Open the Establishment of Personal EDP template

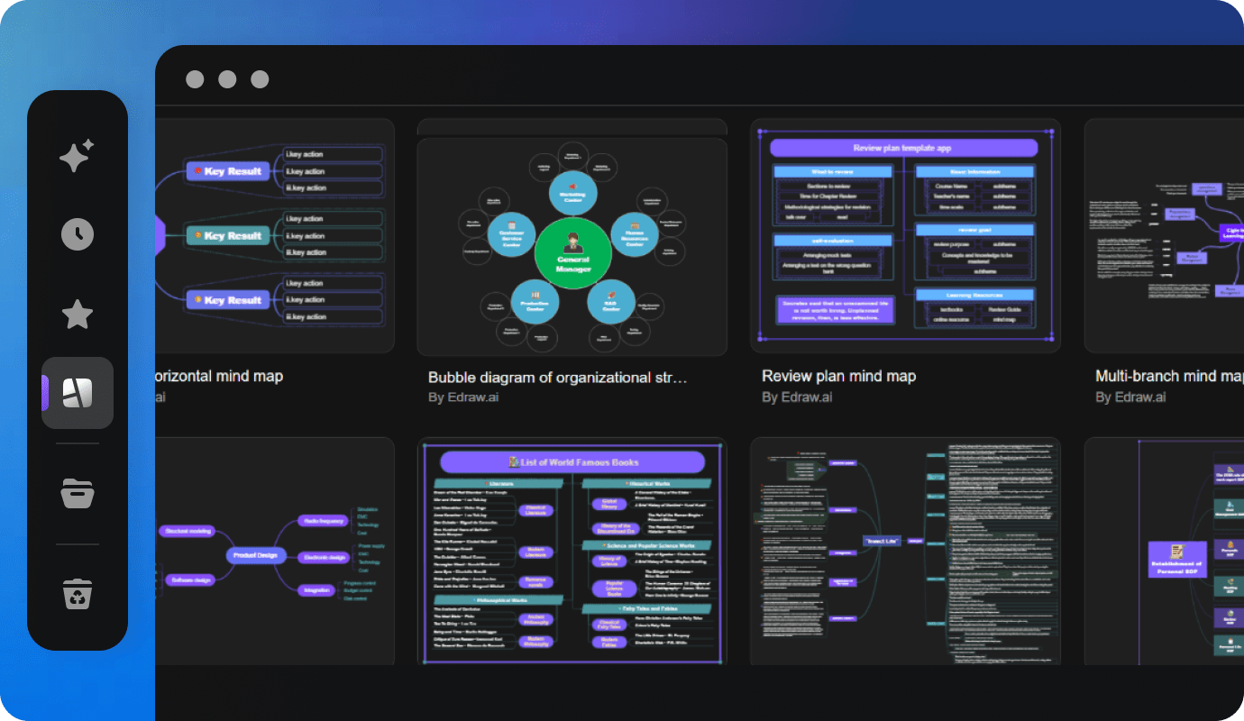pyautogui.click(x=1172, y=551)
